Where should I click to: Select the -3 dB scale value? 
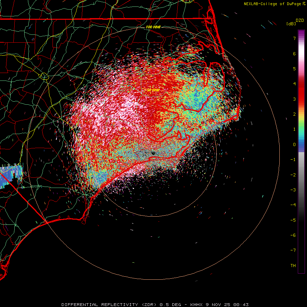pos(293,190)
